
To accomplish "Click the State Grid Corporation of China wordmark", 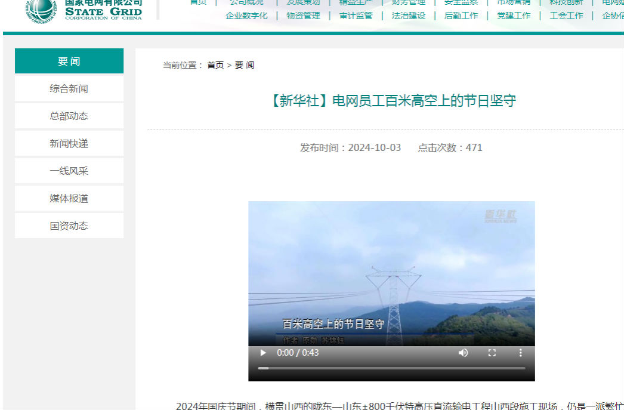I will [x=103, y=10].
